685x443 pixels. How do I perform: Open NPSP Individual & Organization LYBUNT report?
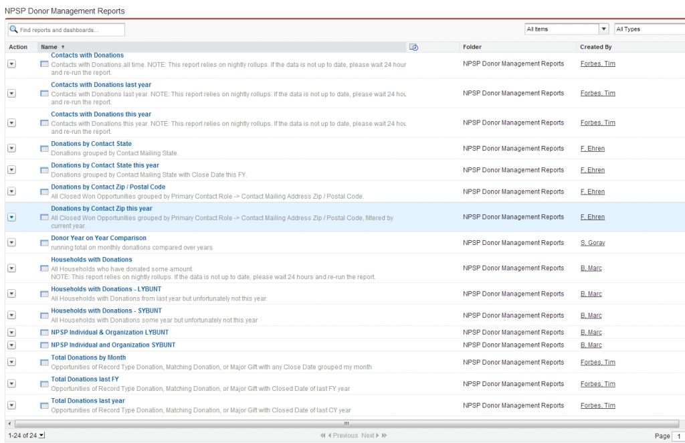[x=110, y=333]
